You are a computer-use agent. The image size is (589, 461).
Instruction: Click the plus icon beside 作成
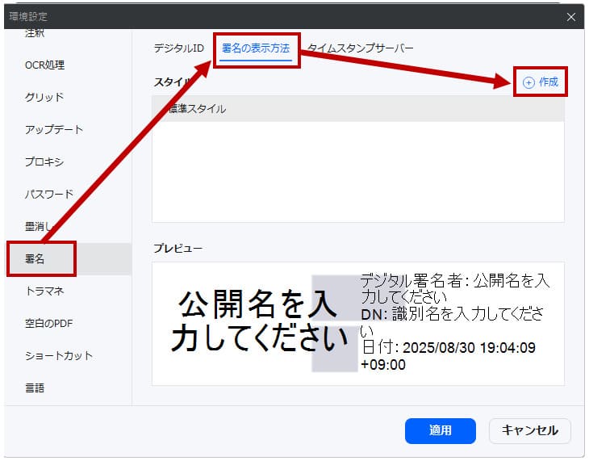coord(528,82)
